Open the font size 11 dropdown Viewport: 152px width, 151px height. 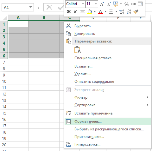click(x=96, y=4)
